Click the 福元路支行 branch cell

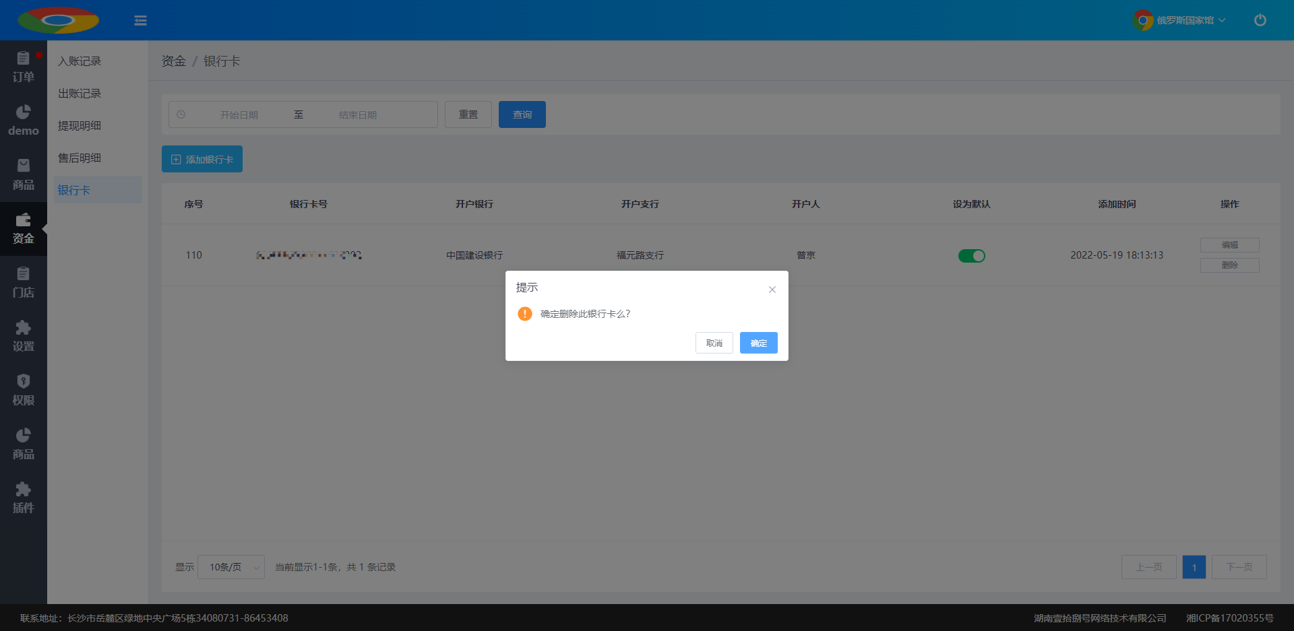tap(640, 255)
